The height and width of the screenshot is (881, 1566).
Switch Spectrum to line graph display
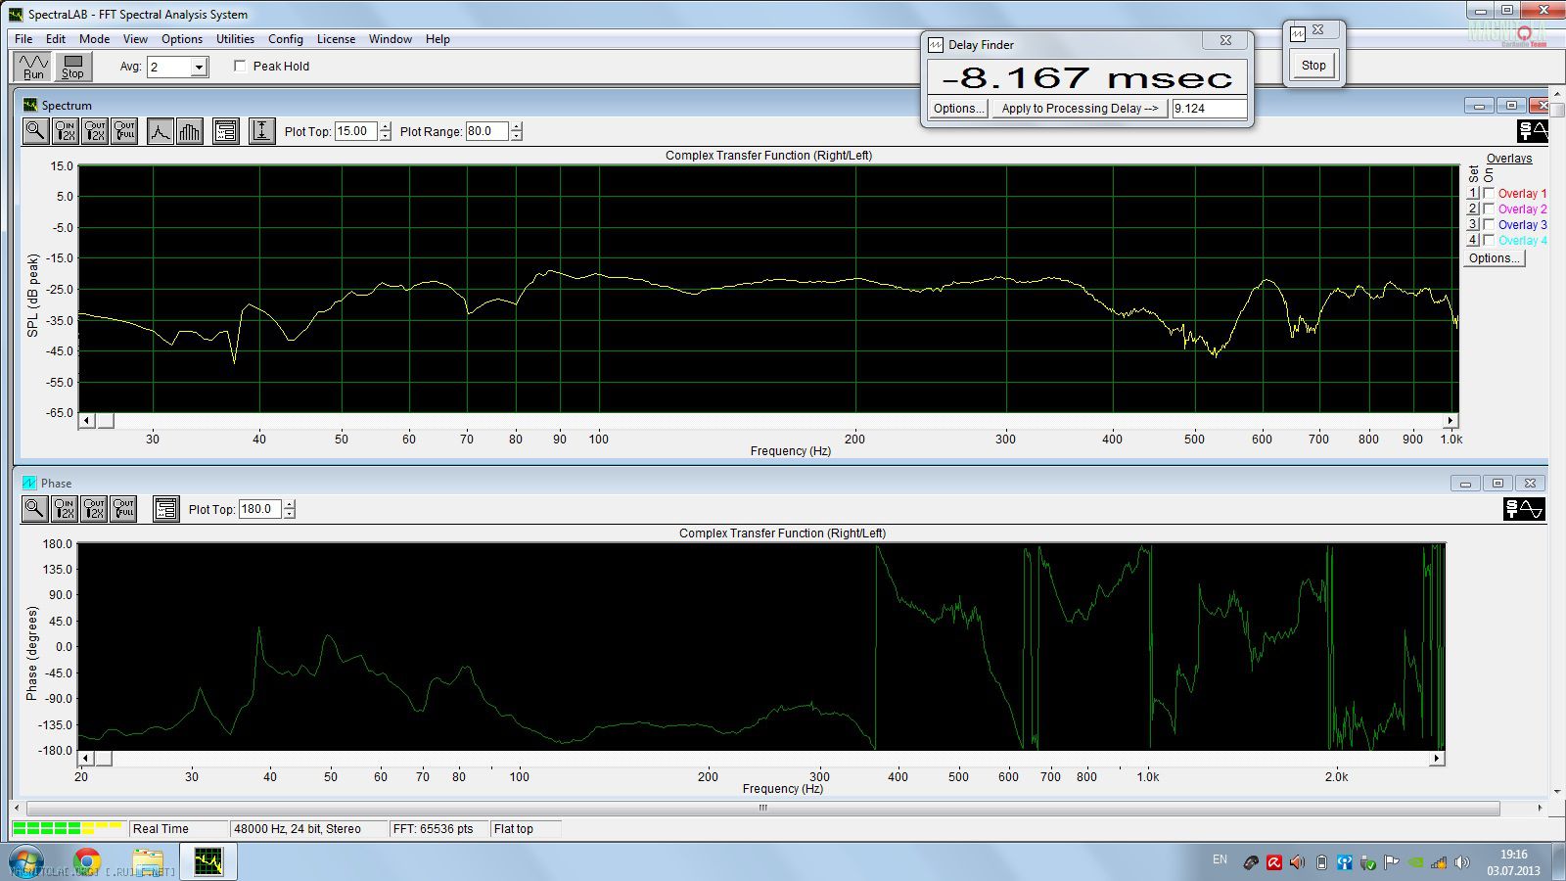[161, 131]
